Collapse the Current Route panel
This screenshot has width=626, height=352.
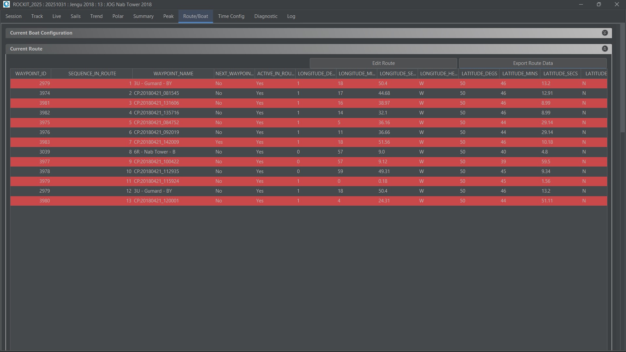(x=604, y=49)
